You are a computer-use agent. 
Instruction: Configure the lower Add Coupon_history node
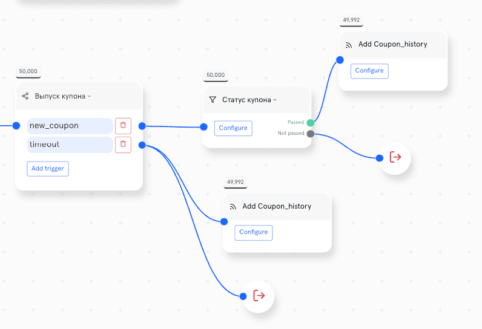(254, 233)
